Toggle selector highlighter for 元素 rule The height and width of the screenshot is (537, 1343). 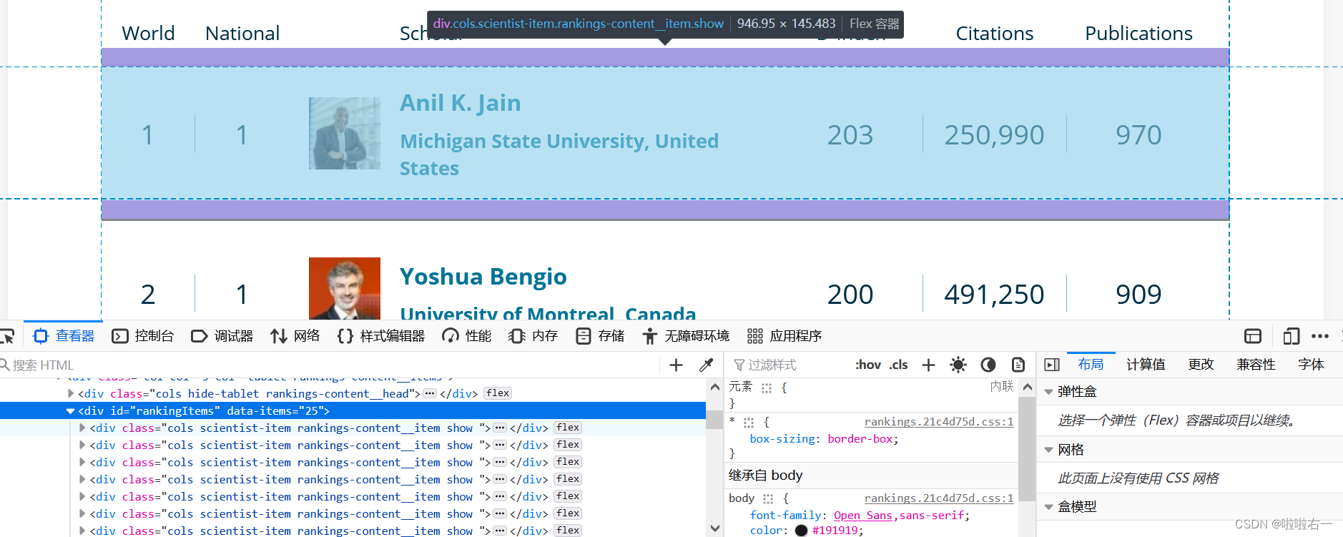coord(767,388)
